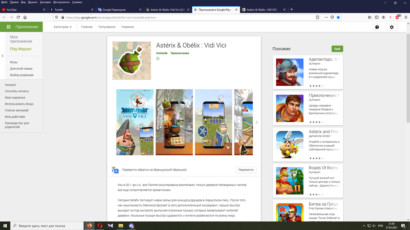Show hidden system tray icons

pyautogui.click(x=364, y=226)
